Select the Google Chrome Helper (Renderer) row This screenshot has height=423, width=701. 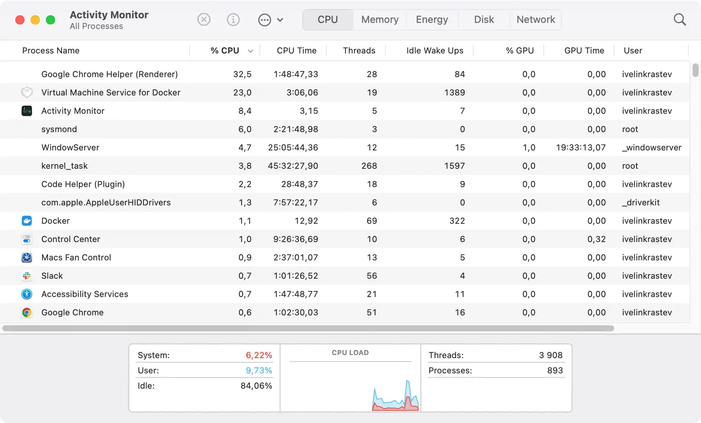pos(345,74)
